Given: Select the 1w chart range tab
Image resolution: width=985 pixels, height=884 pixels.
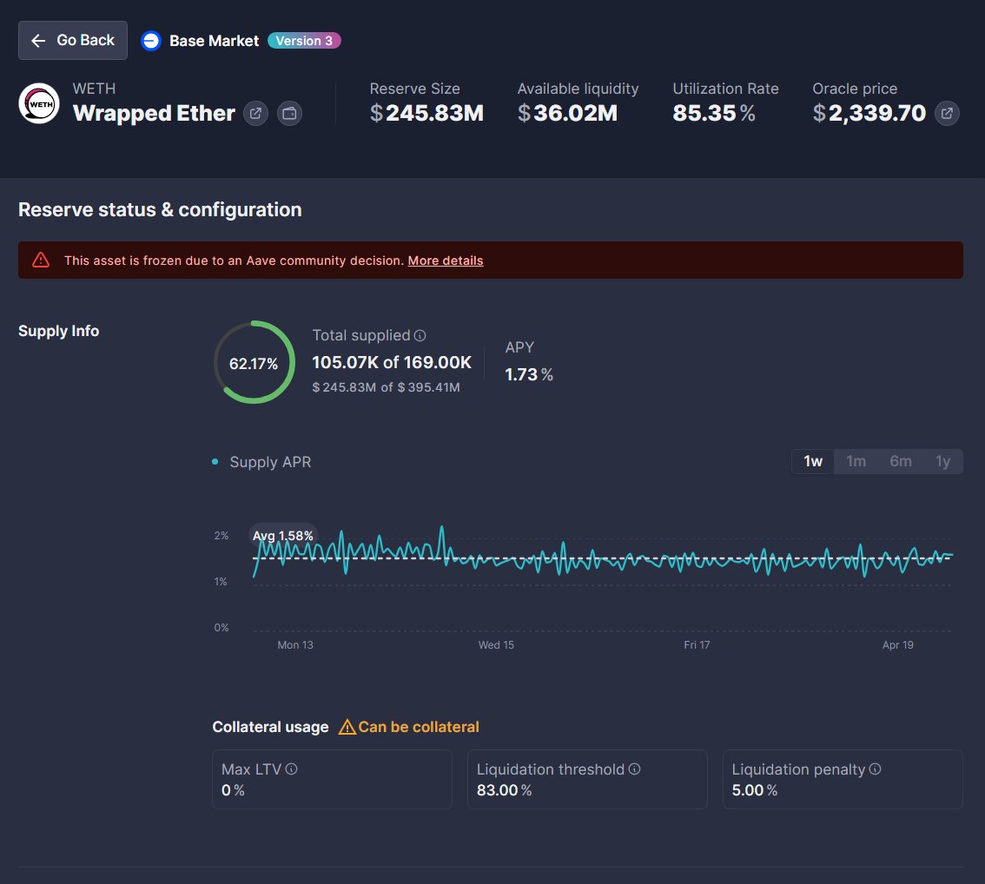Looking at the screenshot, I should pyautogui.click(x=813, y=461).
